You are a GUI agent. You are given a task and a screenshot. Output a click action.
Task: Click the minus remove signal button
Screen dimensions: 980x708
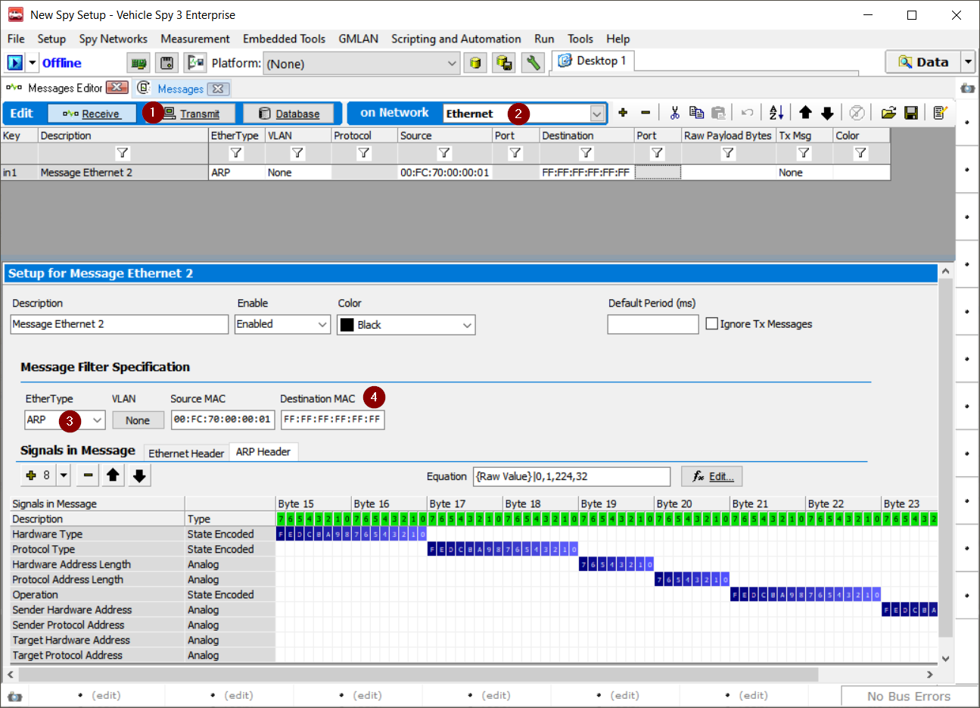coord(88,476)
